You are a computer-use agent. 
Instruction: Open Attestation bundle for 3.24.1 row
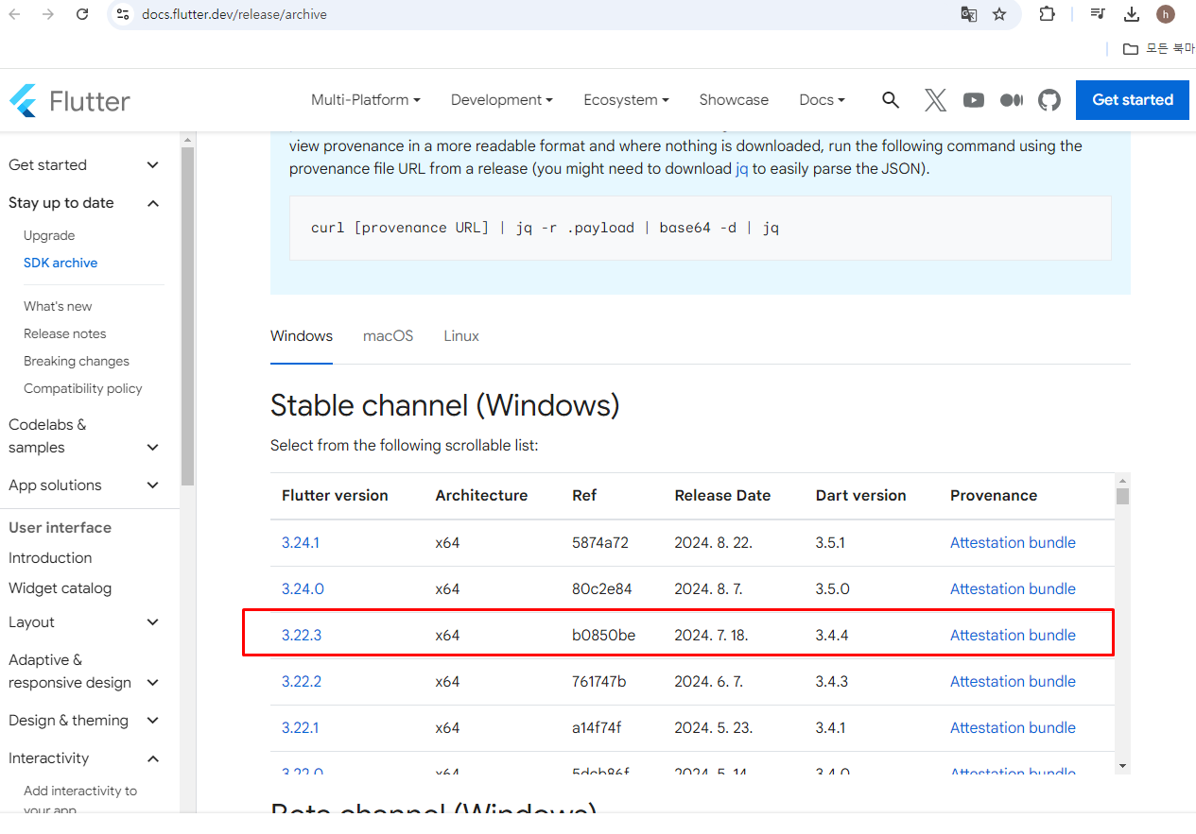[x=1013, y=543]
